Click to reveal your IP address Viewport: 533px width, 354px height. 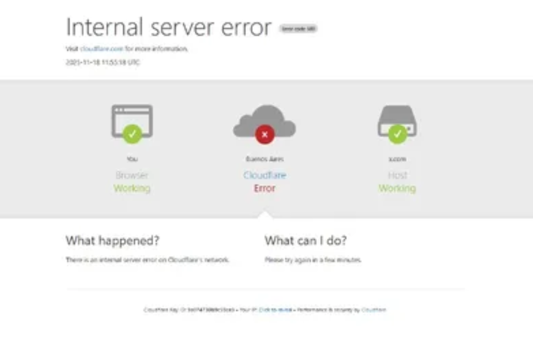(x=275, y=310)
